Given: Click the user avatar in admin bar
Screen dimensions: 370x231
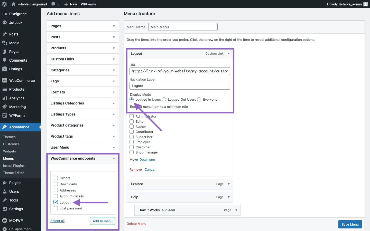Looking at the screenshot, I should point(365,4).
